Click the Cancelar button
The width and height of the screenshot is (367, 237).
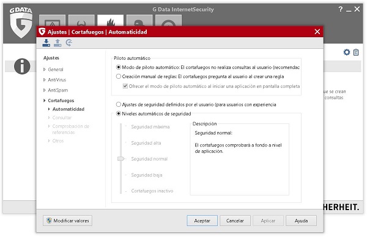tap(235, 221)
